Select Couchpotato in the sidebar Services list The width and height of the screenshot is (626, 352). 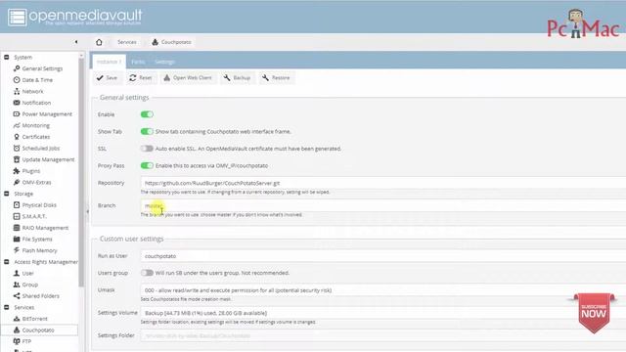[x=39, y=330]
